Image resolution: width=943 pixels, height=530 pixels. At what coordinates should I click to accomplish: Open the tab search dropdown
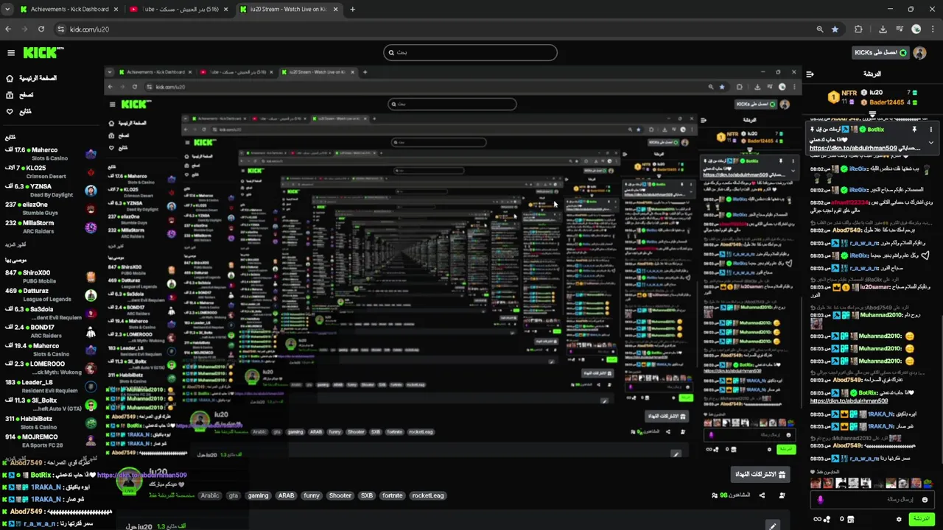pos(8,10)
